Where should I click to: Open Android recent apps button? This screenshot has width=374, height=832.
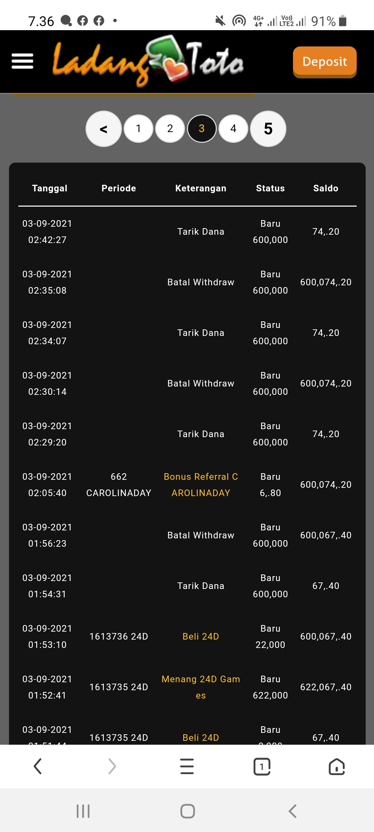[83, 811]
